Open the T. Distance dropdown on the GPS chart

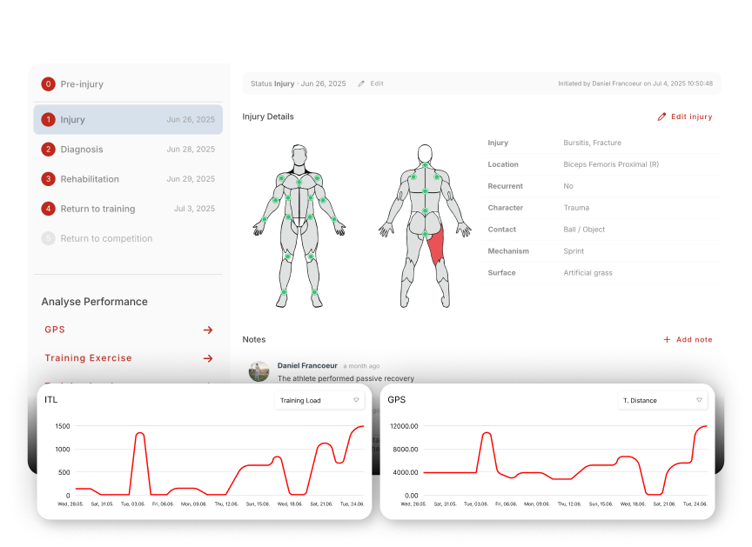pos(662,400)
